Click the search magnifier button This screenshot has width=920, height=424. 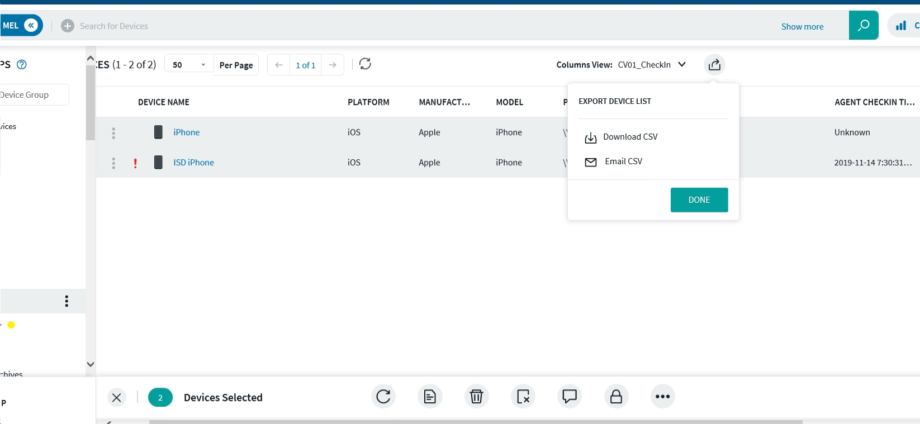(x=863, y=25)
